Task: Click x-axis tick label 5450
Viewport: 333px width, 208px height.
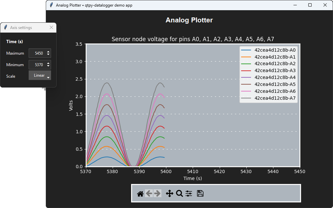Action: [300, 171]
